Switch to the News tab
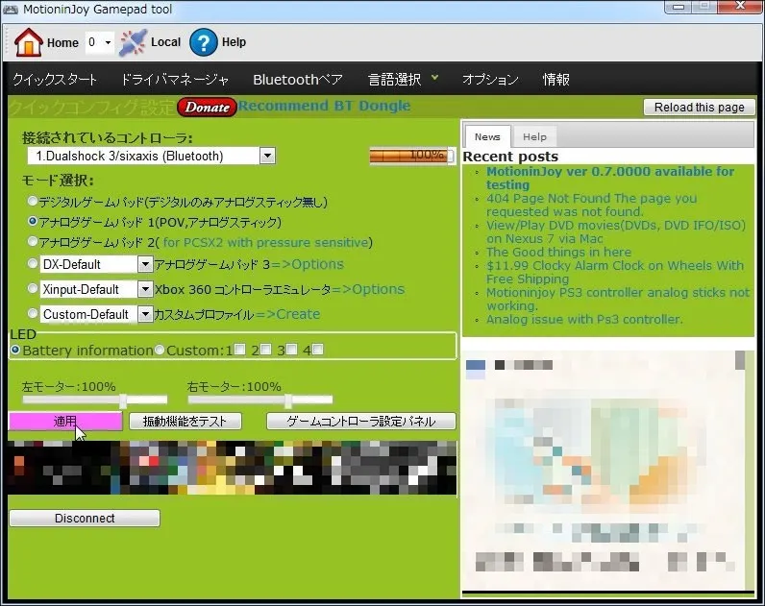 click(487, 136)
